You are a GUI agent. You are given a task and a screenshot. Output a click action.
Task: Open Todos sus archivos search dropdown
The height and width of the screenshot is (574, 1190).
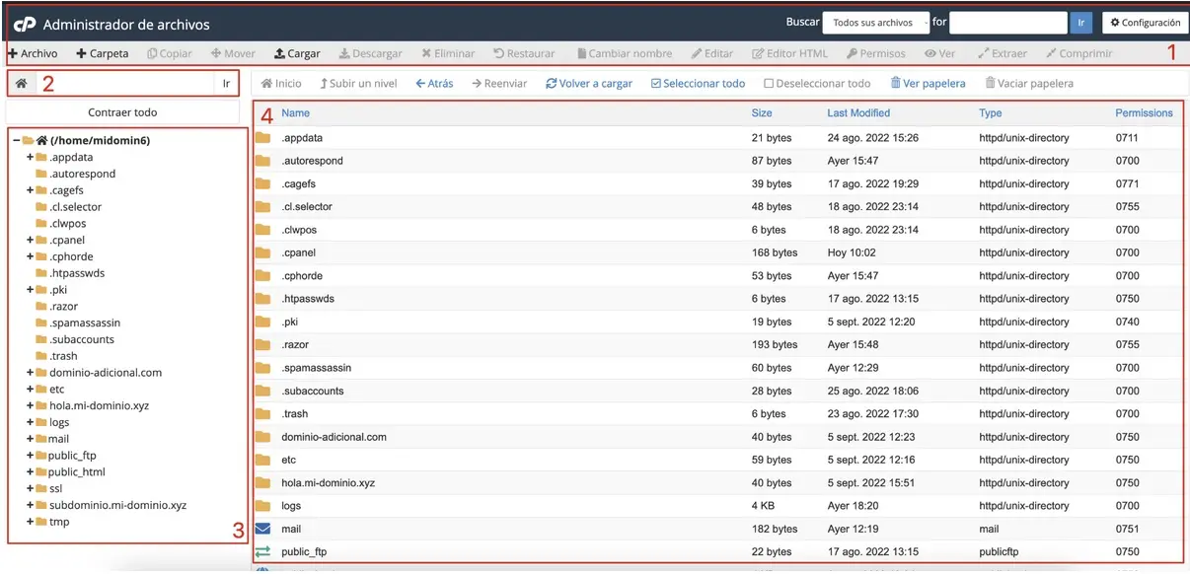coord(876,23)
